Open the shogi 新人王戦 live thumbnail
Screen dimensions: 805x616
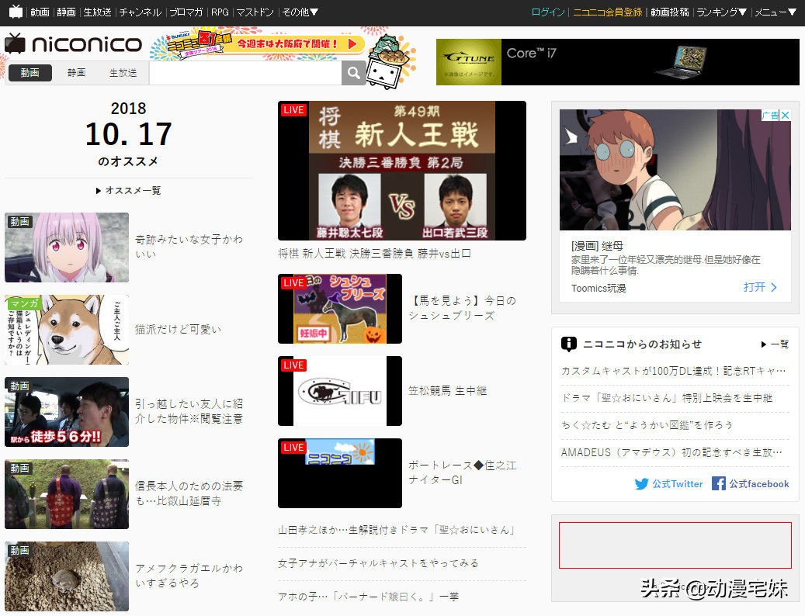pyautogui.click(x=402, y=171)
